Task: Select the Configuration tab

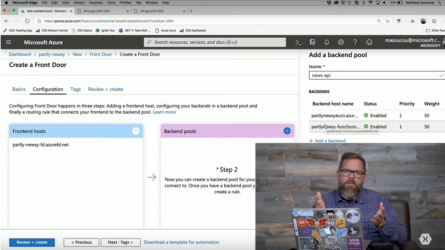Action: [48, 89]
